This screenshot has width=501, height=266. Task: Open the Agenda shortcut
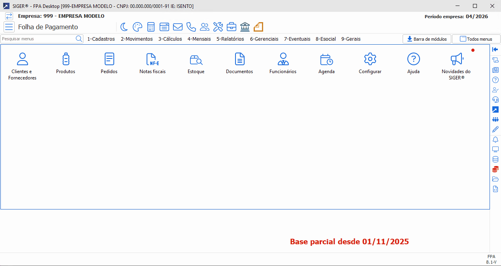click(x=326, y=64)
